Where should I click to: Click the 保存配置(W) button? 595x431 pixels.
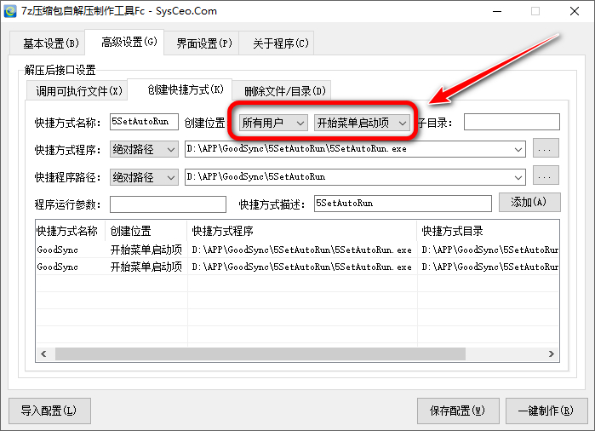coord(458,411)
